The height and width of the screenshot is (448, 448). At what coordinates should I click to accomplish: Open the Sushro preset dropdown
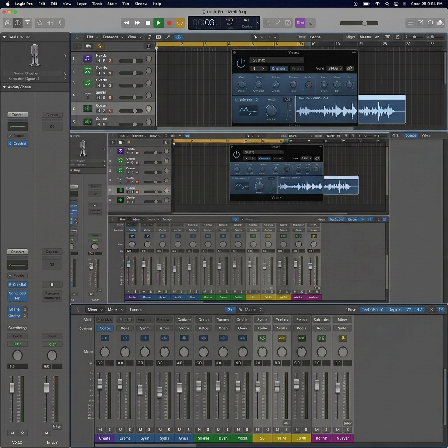pos(276,60)
